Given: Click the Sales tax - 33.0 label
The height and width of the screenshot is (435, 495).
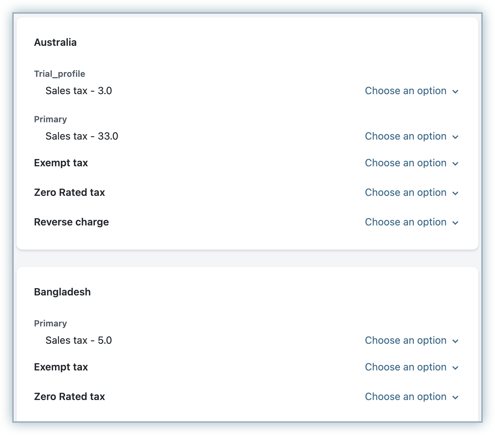Looking at the screenshot, I should tap(82, 136).
